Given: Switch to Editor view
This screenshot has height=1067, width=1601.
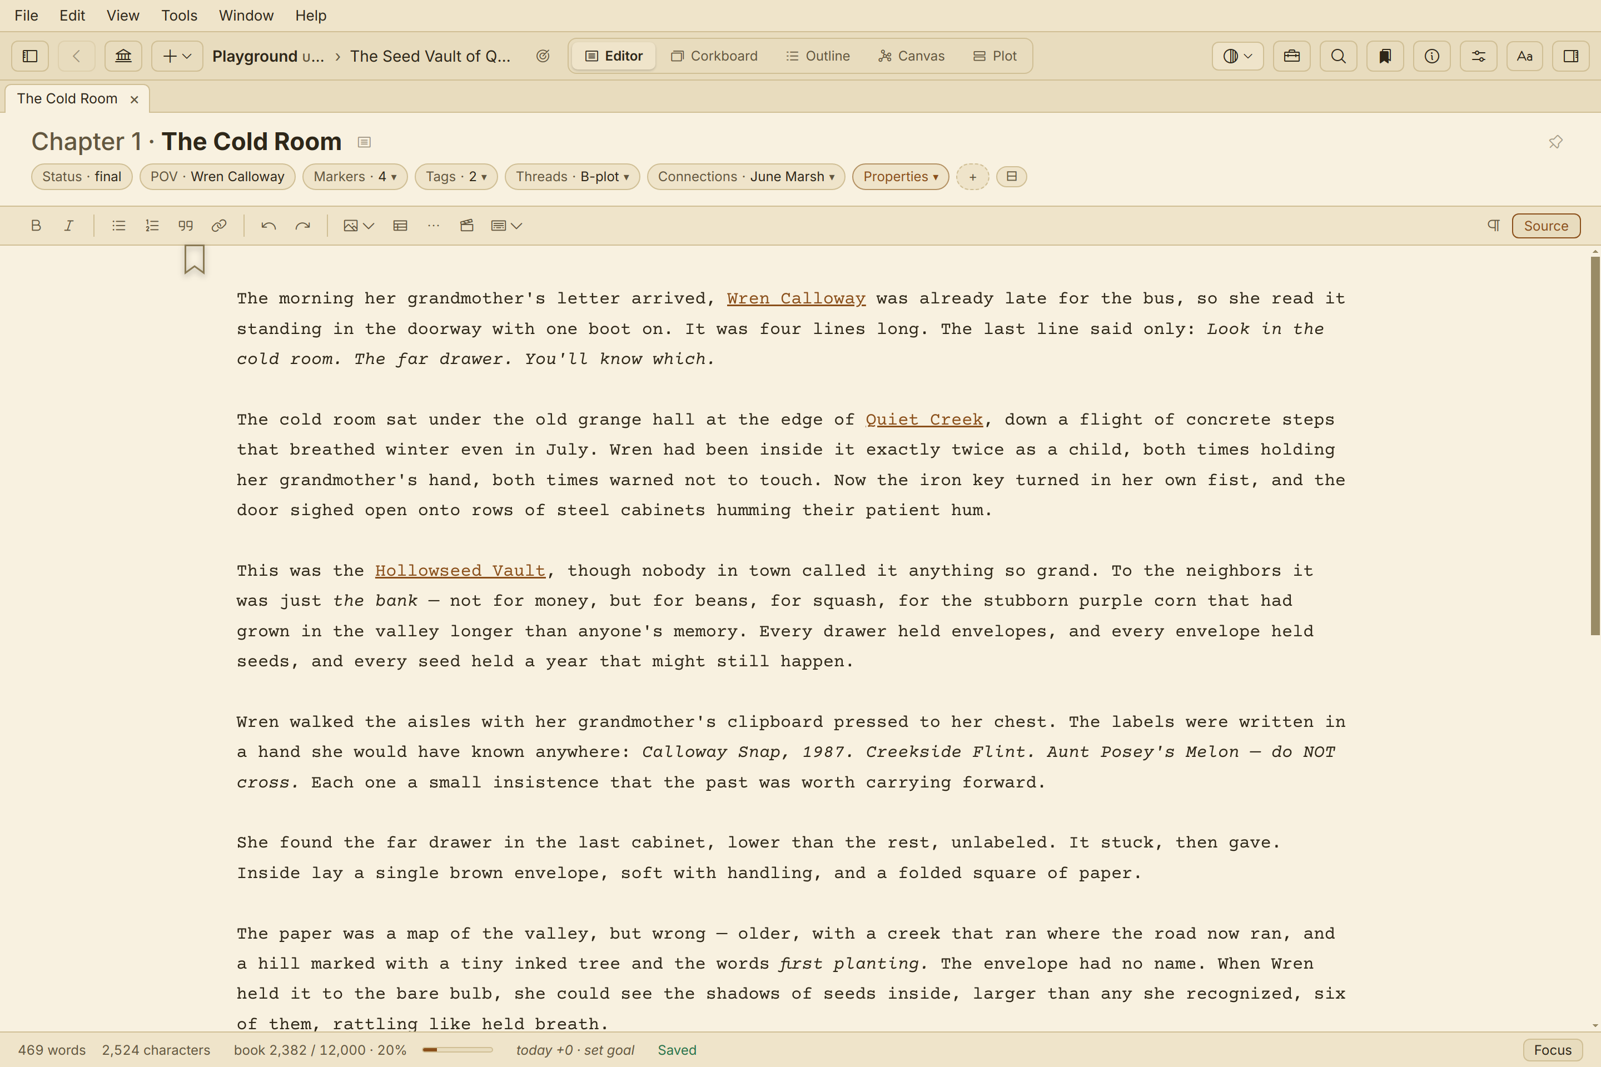Looking at the screenshot, I should [x=614, y=56].
